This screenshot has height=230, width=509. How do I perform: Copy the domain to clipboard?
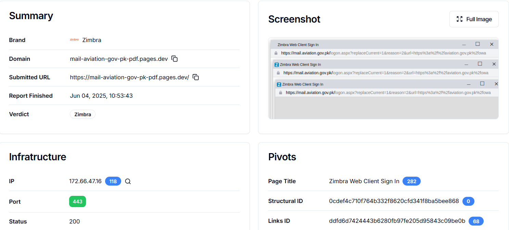pos(175,59)
